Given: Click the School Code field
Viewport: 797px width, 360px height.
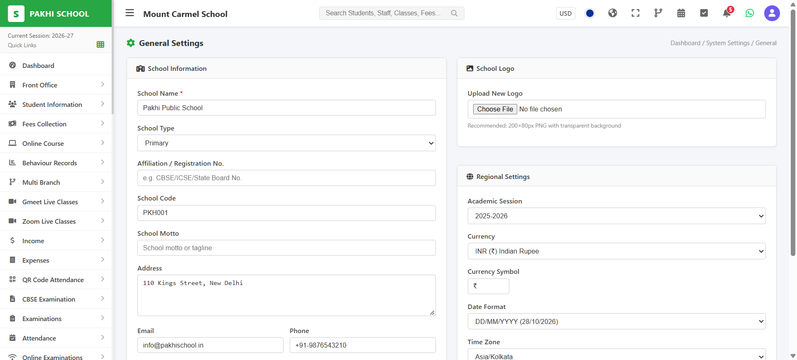Looking at the screenshot, I should pos(286,213).
